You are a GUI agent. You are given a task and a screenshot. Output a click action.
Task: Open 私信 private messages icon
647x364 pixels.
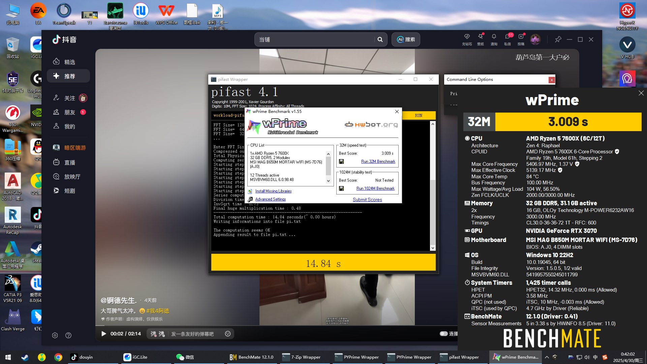[507, 39]
